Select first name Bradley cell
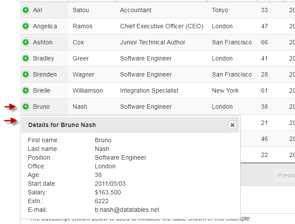 pos(44,58)
